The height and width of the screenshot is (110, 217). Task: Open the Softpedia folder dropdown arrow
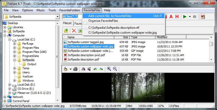click(58, 17)
